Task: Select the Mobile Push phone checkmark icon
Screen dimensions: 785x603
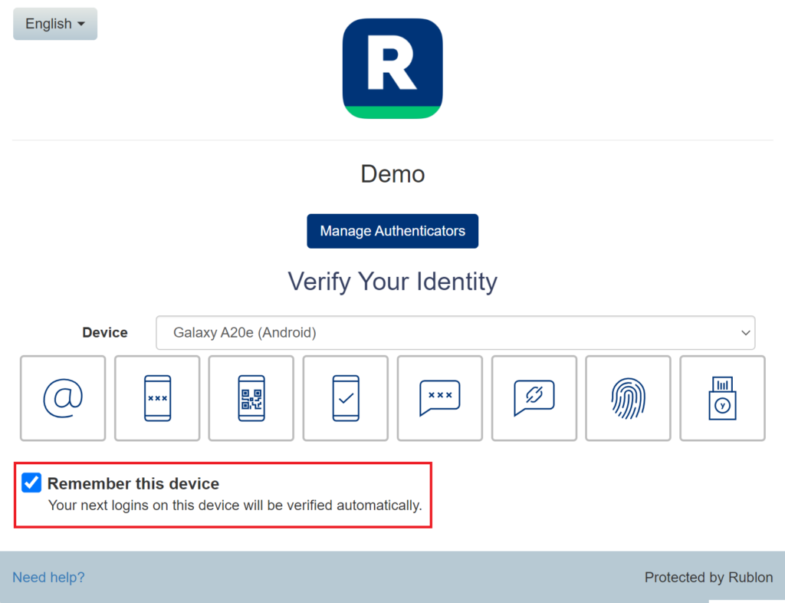Action: pyautogui.click(x=346, y=398)
